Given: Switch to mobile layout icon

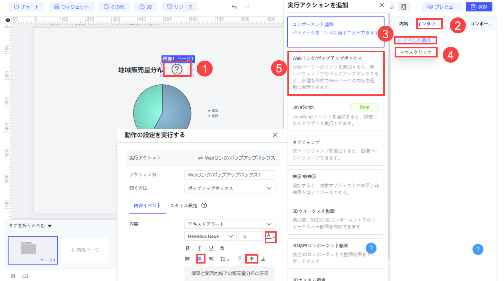Looking at the screenshot, I should 404,7.
